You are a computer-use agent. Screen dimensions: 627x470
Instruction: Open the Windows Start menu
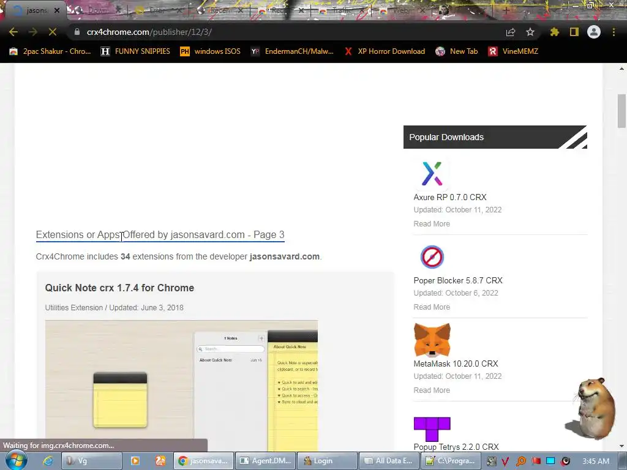(16, 460)
